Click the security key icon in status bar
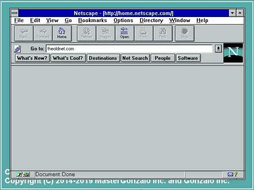Screen dimensions: 254x190 (23, 174)
